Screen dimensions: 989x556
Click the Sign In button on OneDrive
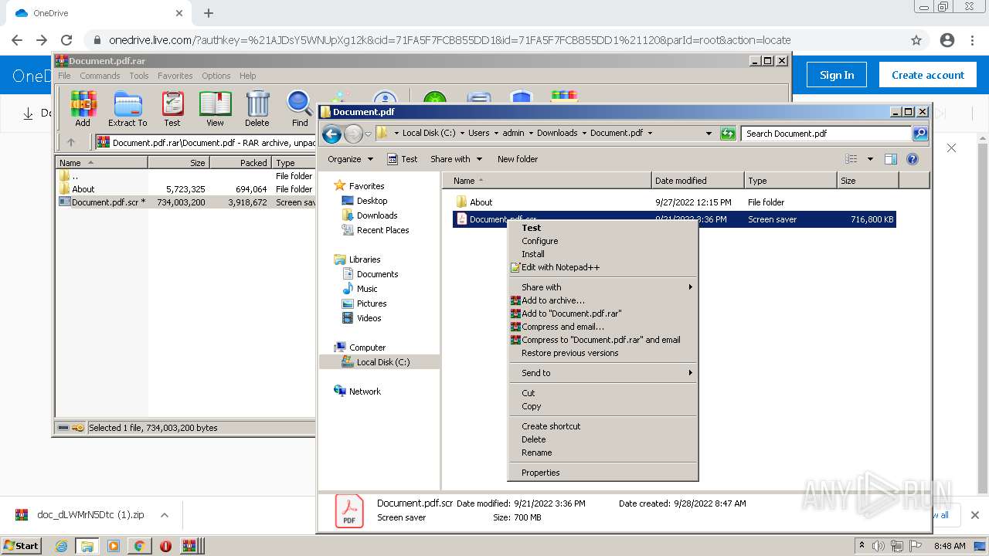tap(837, 75)
